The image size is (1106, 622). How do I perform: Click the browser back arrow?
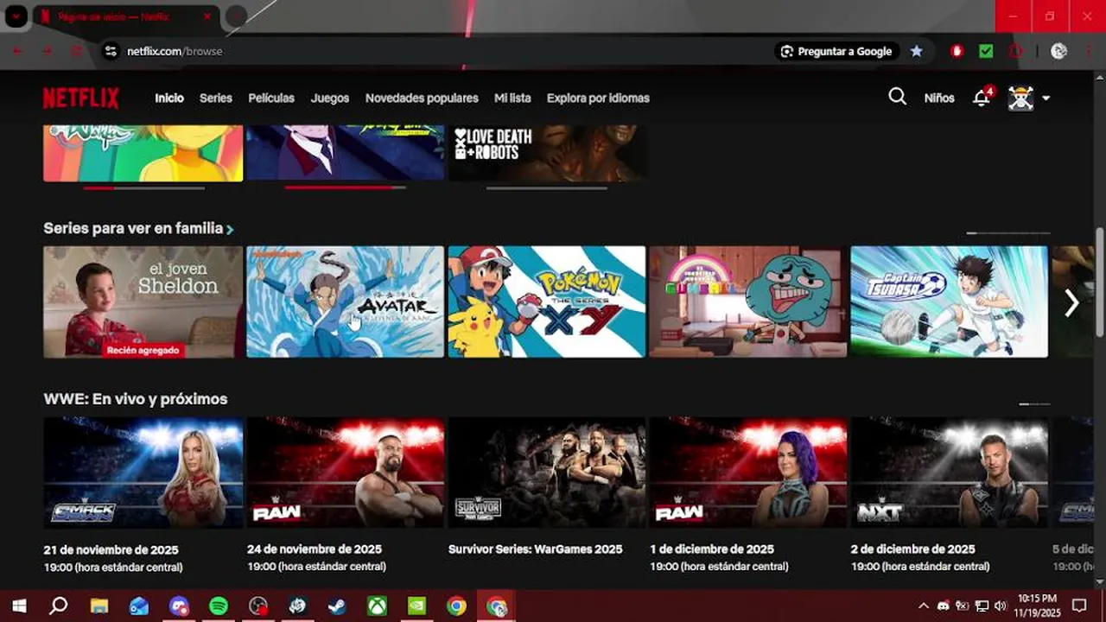pos(17,51)
